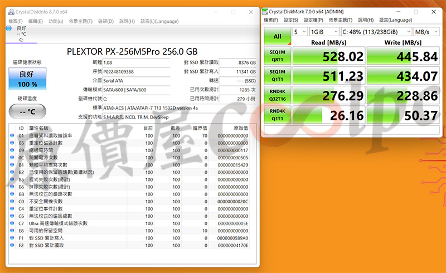Click the -- °C temperature button

(x=27, y=111)
